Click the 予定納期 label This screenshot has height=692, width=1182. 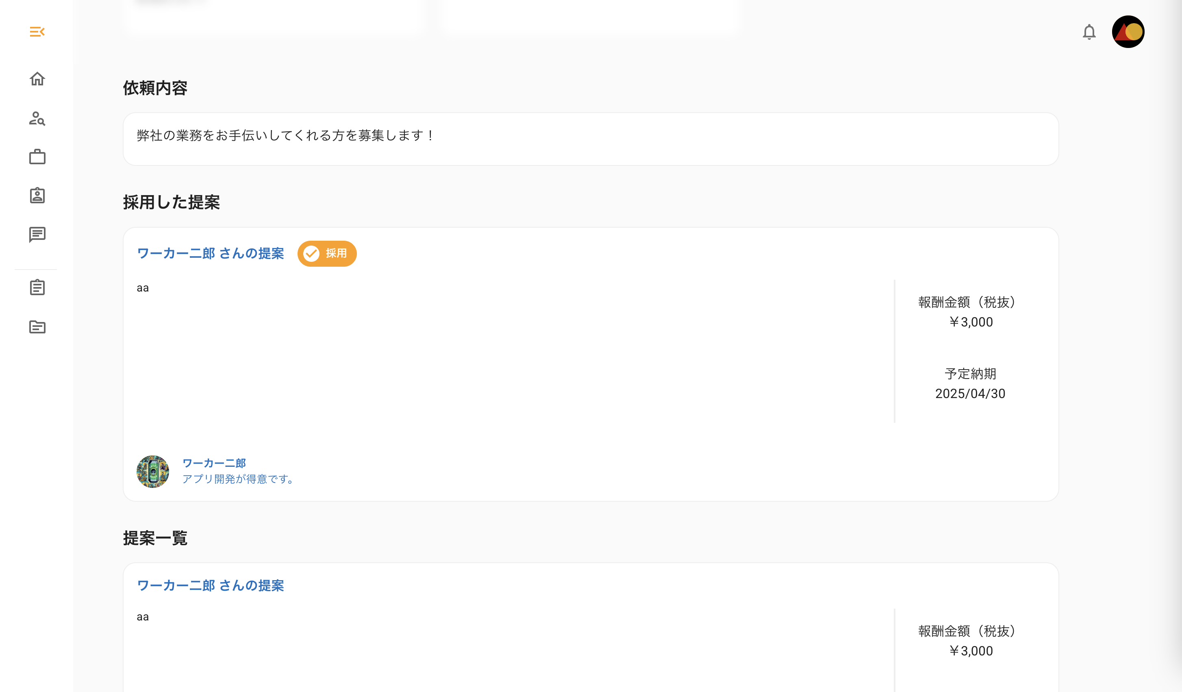[x=970, y=374]
